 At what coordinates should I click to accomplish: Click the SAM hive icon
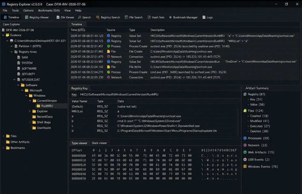coord(19,57)
